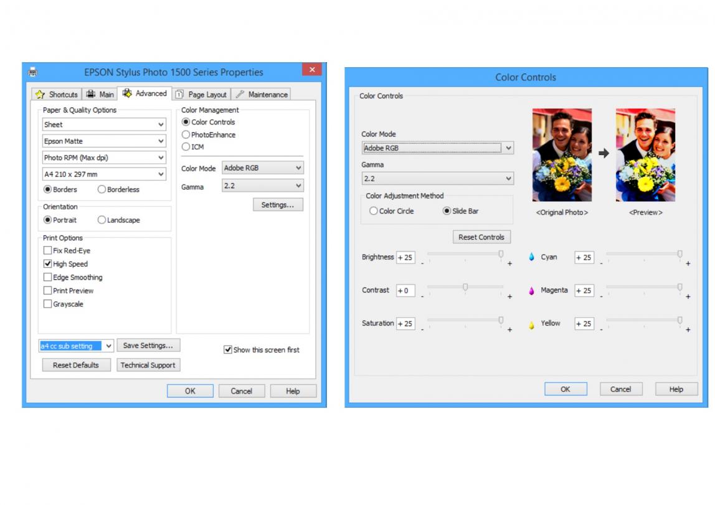
Task: Click the Contrast slider handle
Action: coord(465,287)
